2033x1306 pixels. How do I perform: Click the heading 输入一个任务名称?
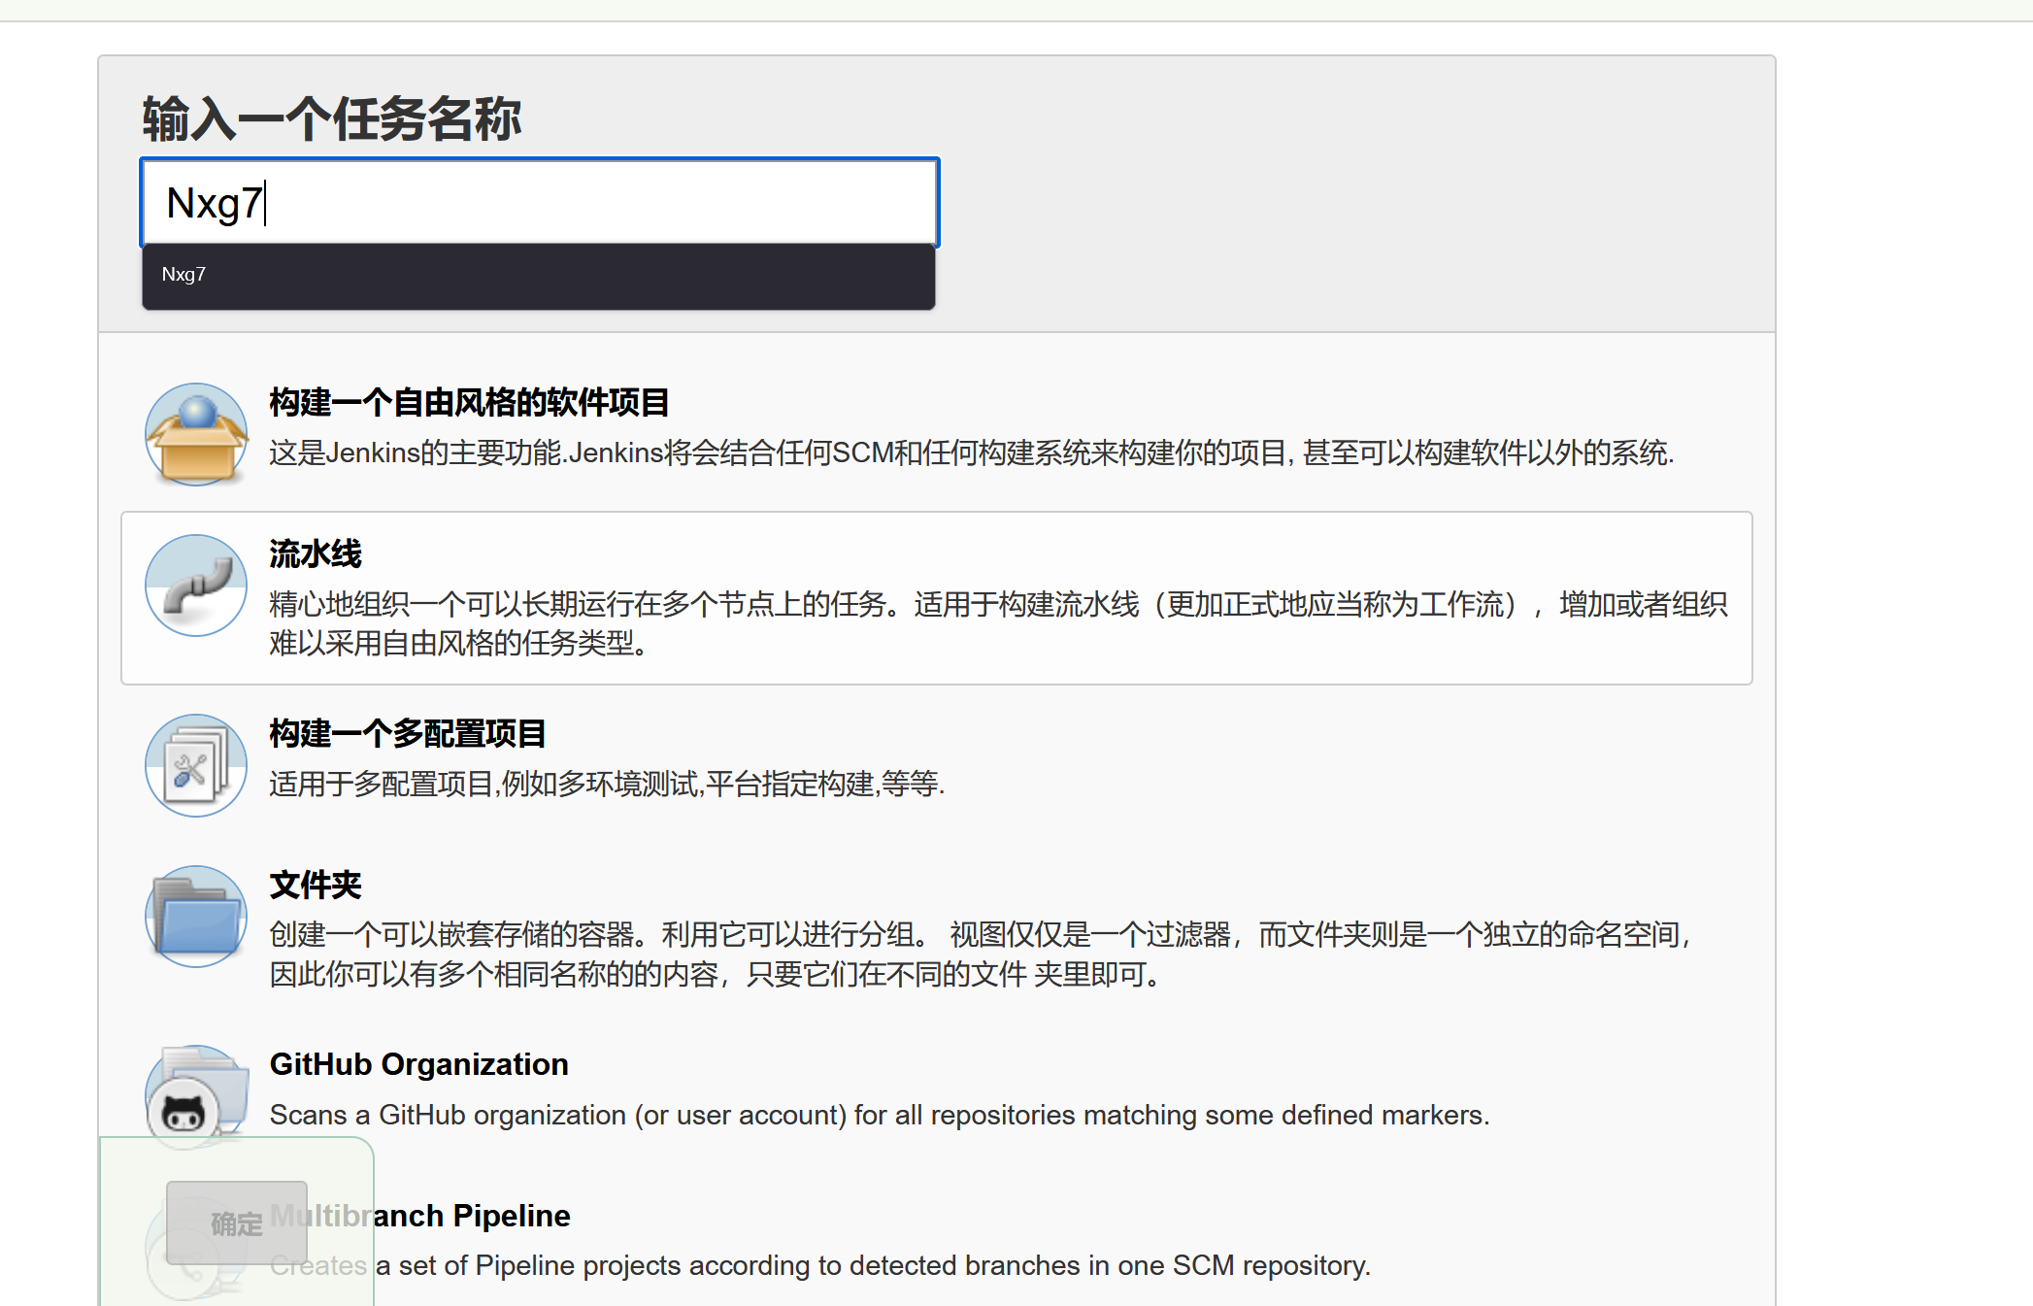coord(332,119)
